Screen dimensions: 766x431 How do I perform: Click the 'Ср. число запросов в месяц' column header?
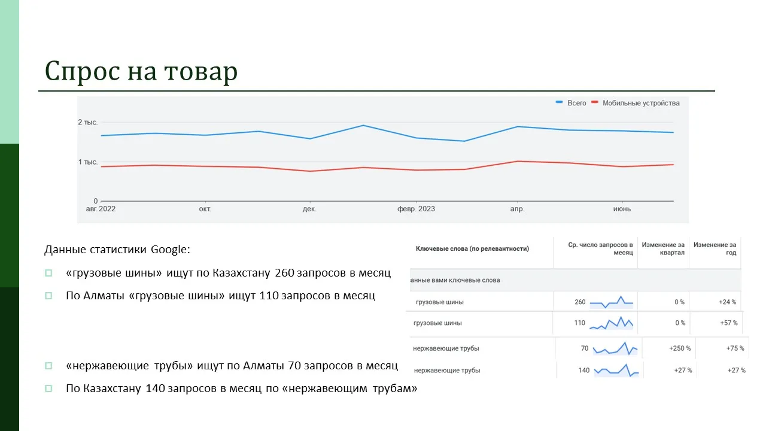point(600,249)
